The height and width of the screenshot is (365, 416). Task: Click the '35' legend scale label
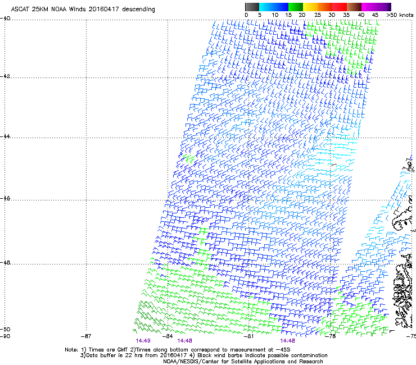pos(346,15)
